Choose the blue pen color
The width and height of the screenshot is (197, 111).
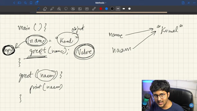pyautogui.click(x=106, y=9)
